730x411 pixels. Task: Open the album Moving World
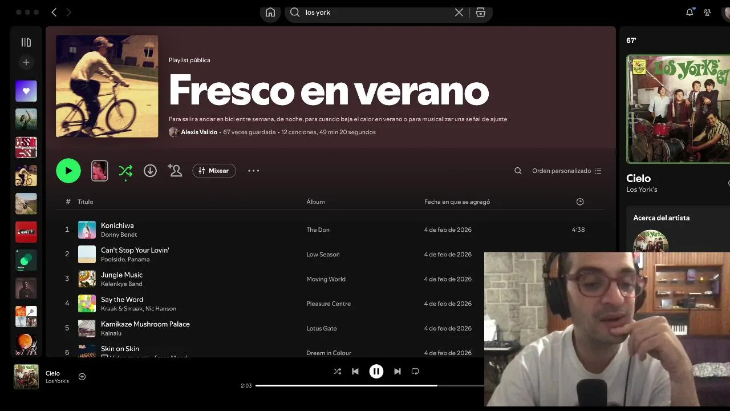326,279
